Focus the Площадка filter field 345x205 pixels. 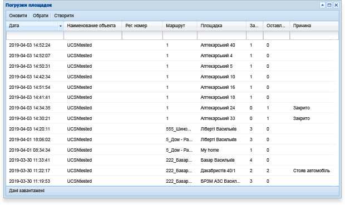(x=222, y=36)
